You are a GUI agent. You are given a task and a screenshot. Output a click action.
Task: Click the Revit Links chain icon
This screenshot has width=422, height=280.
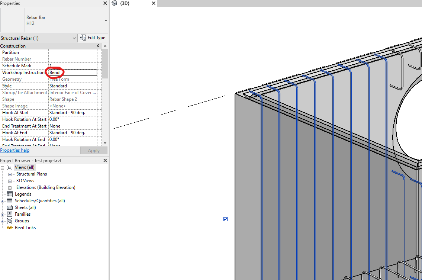(x=10, y=228)
